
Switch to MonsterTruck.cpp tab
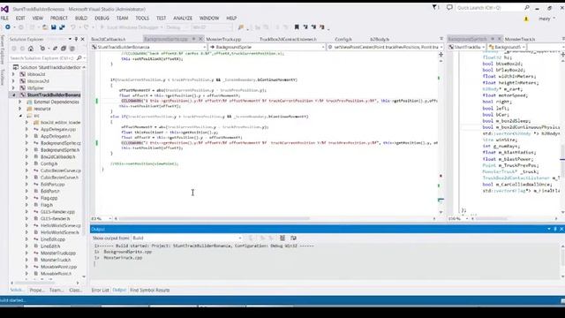click(223, 39)
